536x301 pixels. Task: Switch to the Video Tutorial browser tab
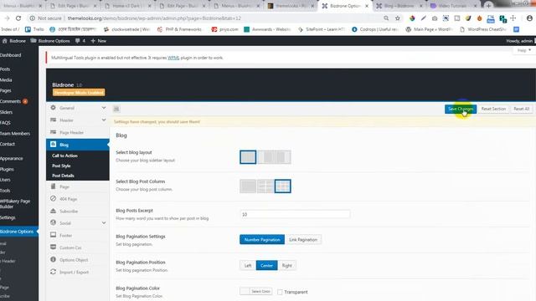[453, 6]
